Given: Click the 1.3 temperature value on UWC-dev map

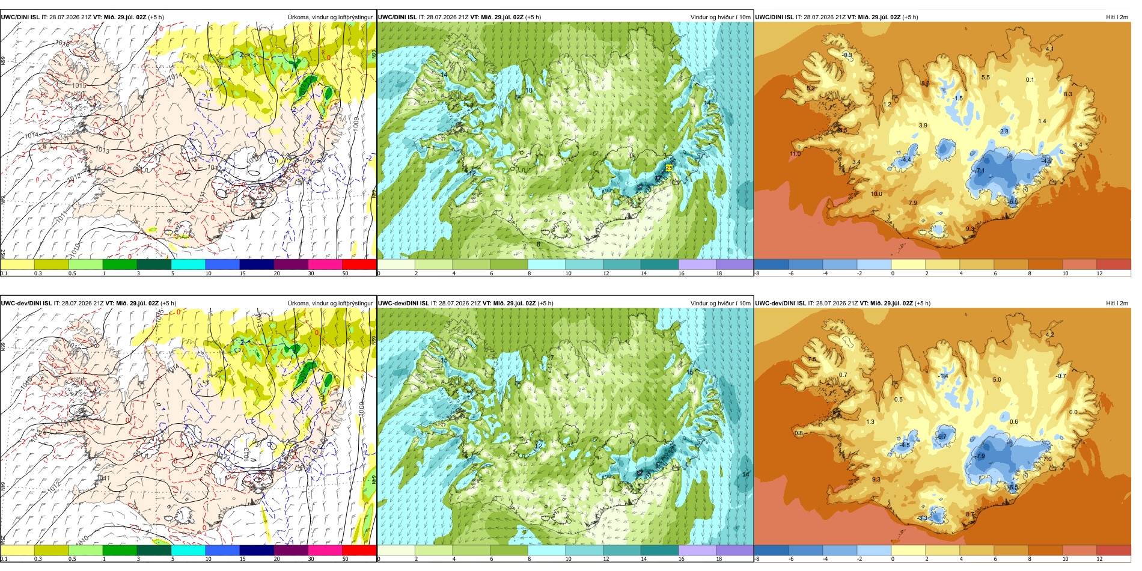Looking at the screenshot, I should point(870,422).
